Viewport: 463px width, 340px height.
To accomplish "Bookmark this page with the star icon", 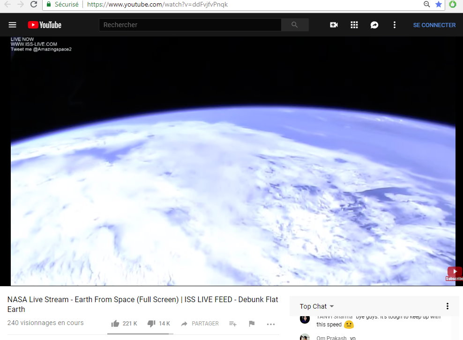I will (x=439, y=4).
